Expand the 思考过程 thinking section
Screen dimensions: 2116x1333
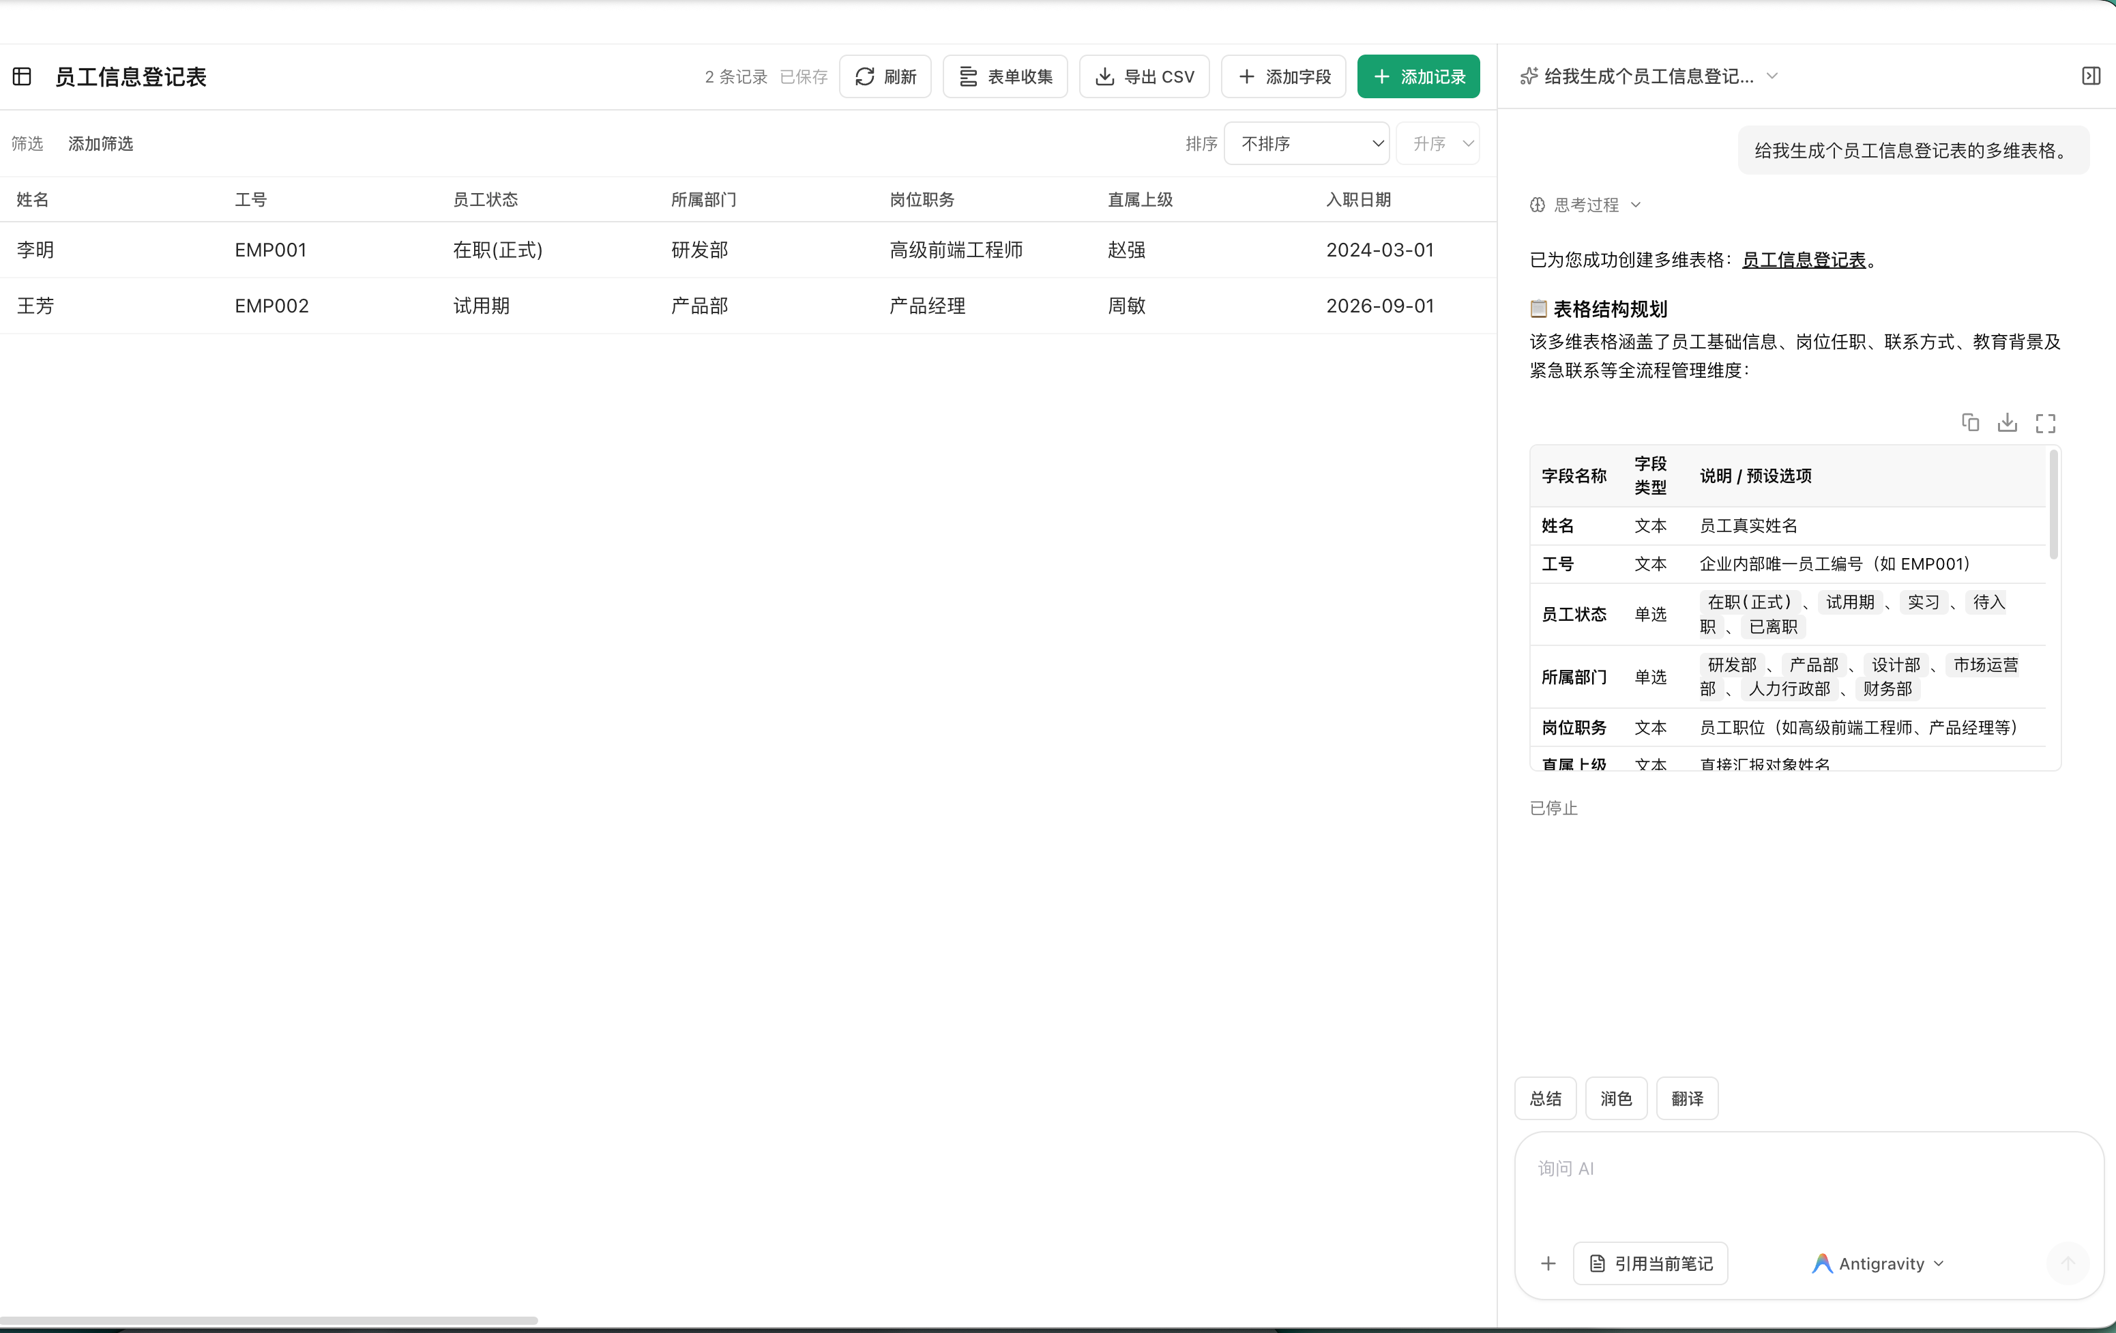1585,205
